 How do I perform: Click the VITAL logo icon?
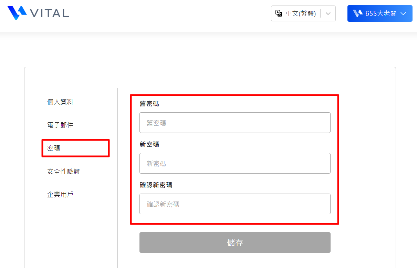[17, 13]
